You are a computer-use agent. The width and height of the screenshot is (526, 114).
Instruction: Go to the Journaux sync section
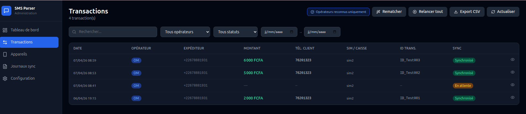click(x=23, y=66)
